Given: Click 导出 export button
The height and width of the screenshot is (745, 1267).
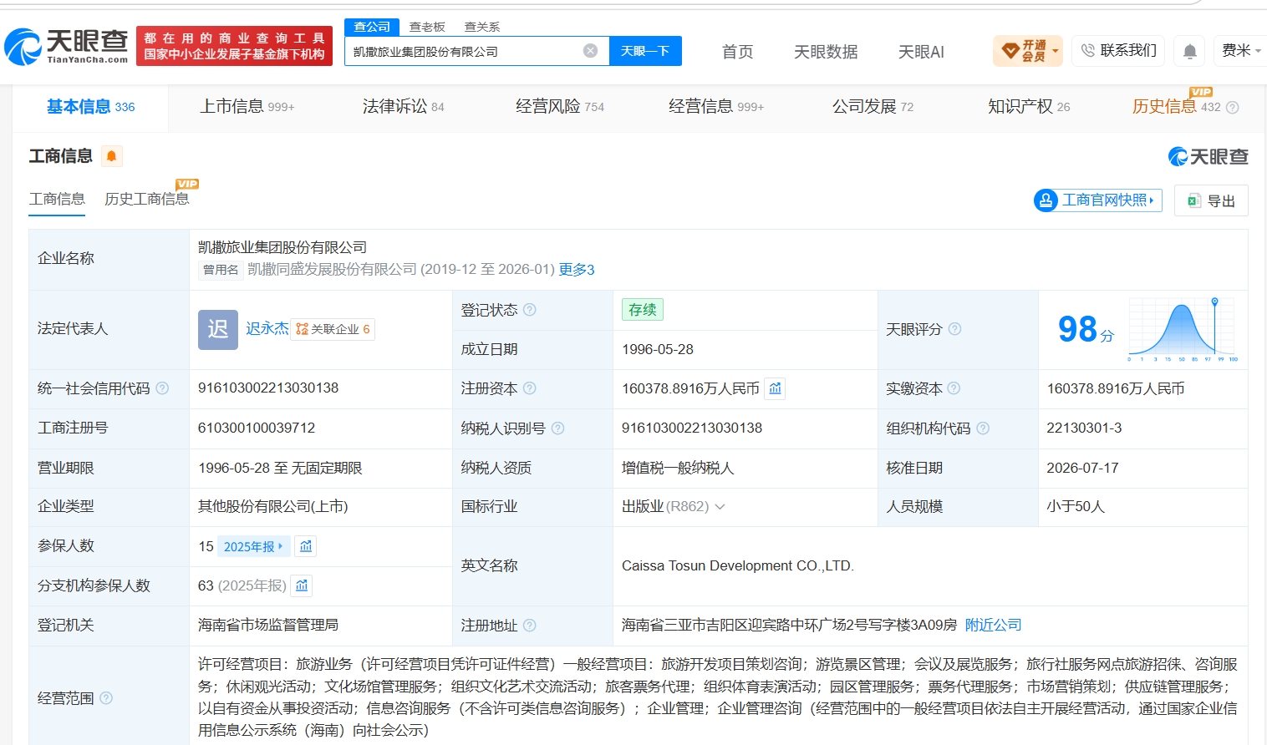Looking at the screenshot, I should pyautogui.click(x=1211, y=200).
